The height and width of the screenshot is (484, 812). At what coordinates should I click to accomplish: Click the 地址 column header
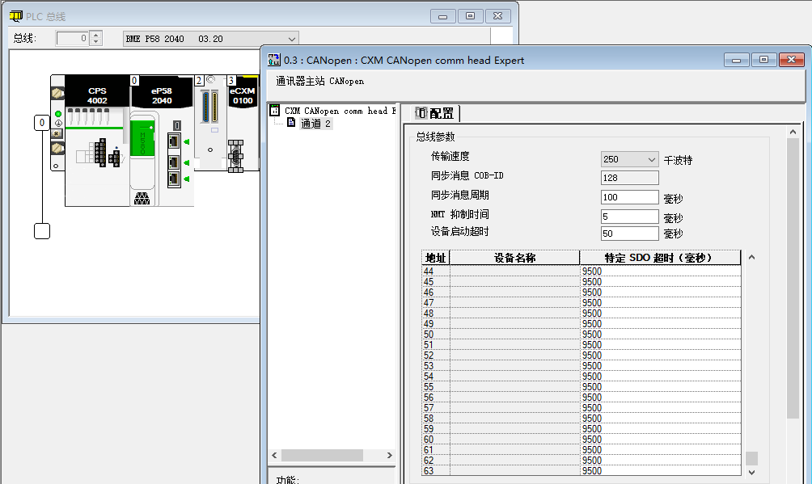click(x=435, y=258)
